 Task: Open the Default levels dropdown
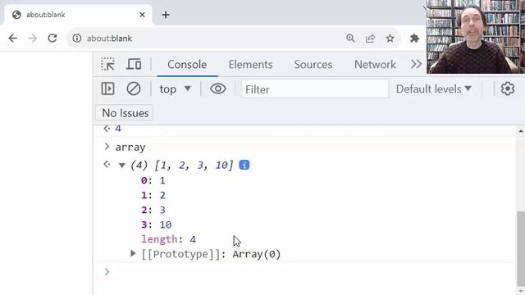434,89
